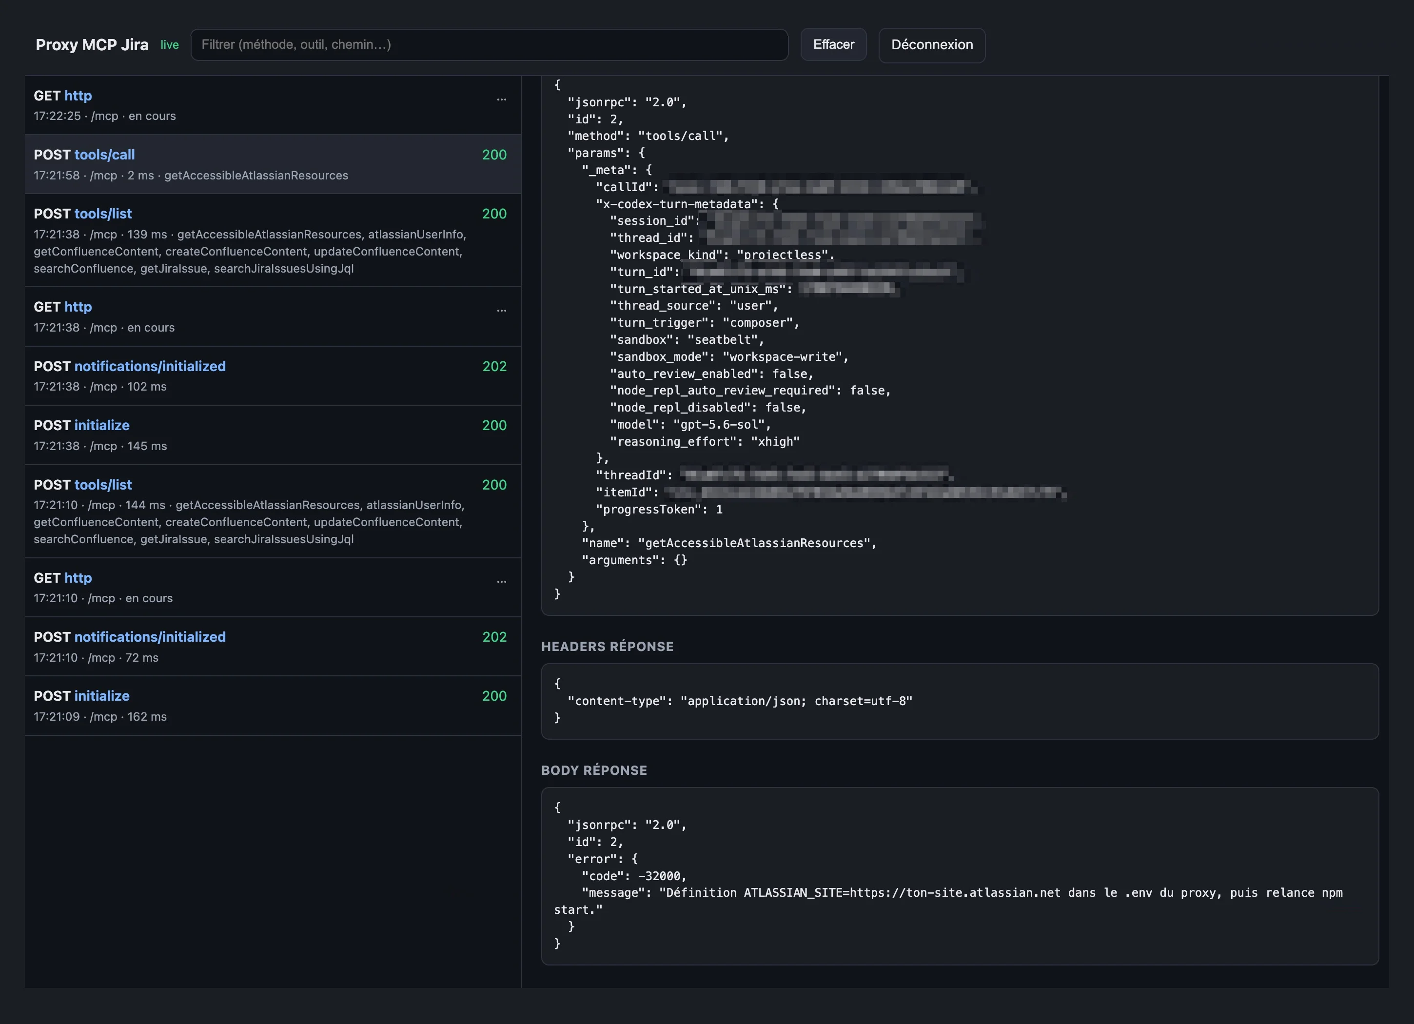The width and height of the screenshot is (1414, 1024).
Task: Open the POST tools/list entry at 17:21:10
Action: (x=273, y=512)
